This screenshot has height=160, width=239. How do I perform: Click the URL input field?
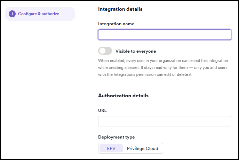[165, 121]
